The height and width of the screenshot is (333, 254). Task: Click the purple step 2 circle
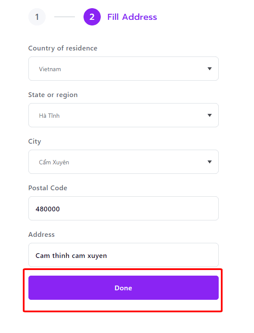coord(92,17)
